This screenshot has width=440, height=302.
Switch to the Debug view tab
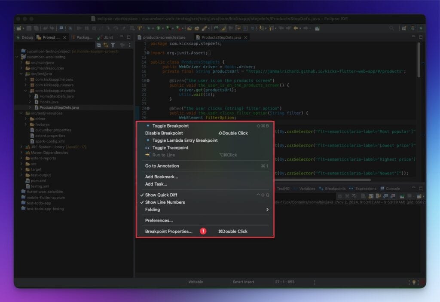24,37
